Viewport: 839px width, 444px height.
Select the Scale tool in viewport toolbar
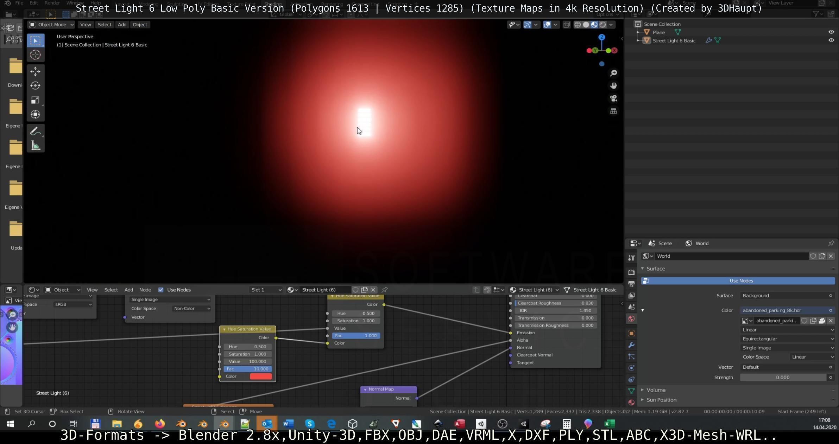(35, 100)
